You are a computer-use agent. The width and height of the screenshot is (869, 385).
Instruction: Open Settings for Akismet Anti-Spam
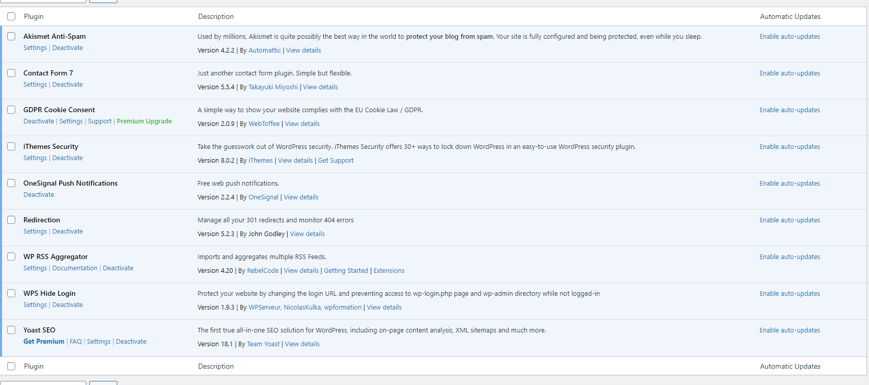tap(35, 48)
